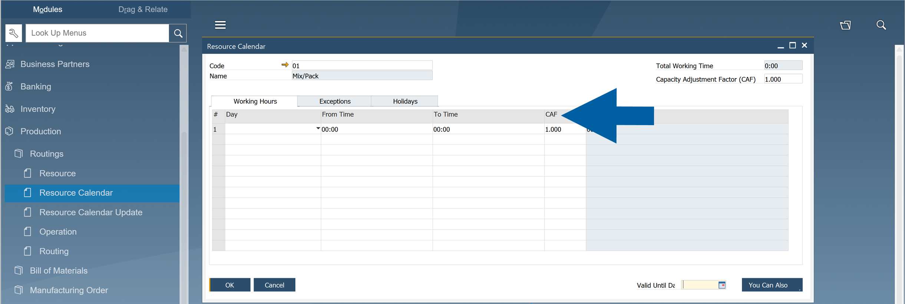This screenshot has width=905, height=304.
Task: Click the Operation document icon
Action: (28, 232)
